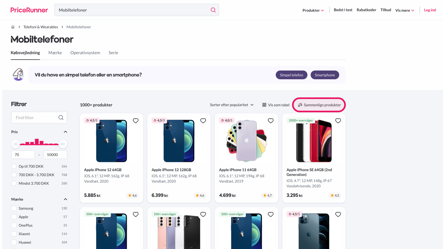Screen dimensions: 443x249
Task: Open the Apple iPhone 12 64GB product image
Action: pos(112,141)
